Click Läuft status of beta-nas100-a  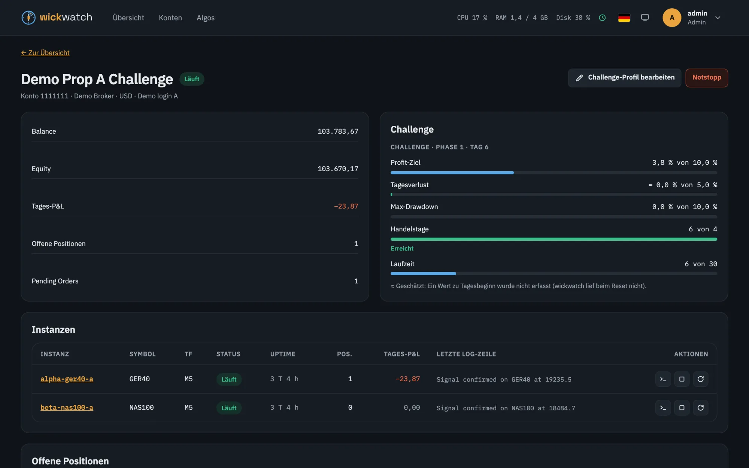coord(229,408)
